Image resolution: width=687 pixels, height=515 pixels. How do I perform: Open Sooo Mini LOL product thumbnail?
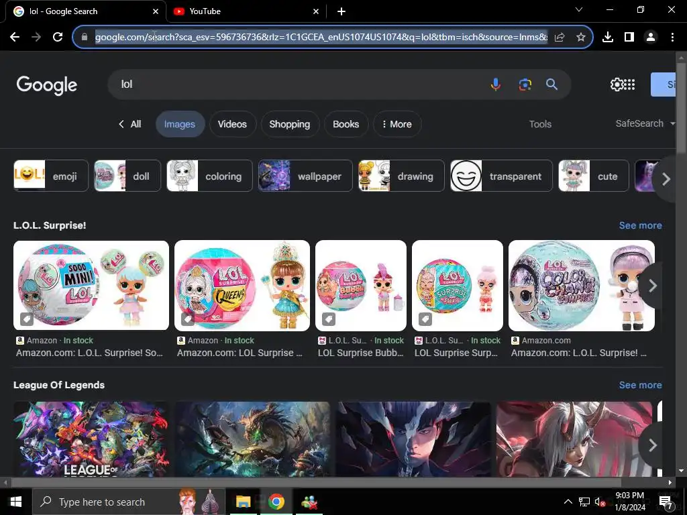[x=91, y=286]
